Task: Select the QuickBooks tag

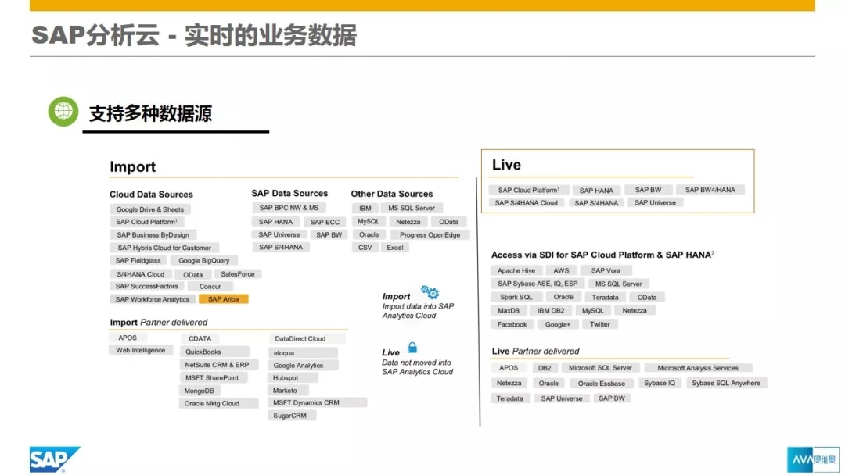Action: pyautogui.click(x=214, y=352)
